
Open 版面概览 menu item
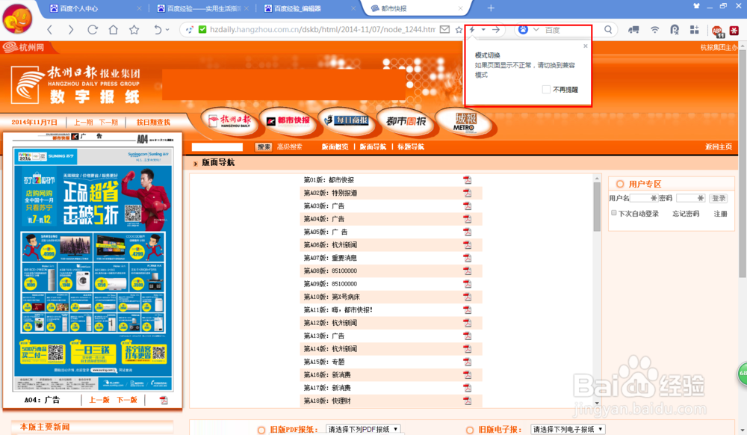pos(335,146)
